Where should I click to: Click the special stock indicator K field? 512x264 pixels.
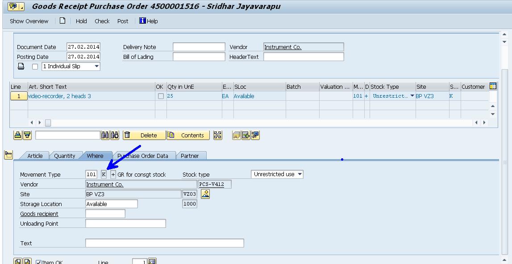tap(104, 174)
